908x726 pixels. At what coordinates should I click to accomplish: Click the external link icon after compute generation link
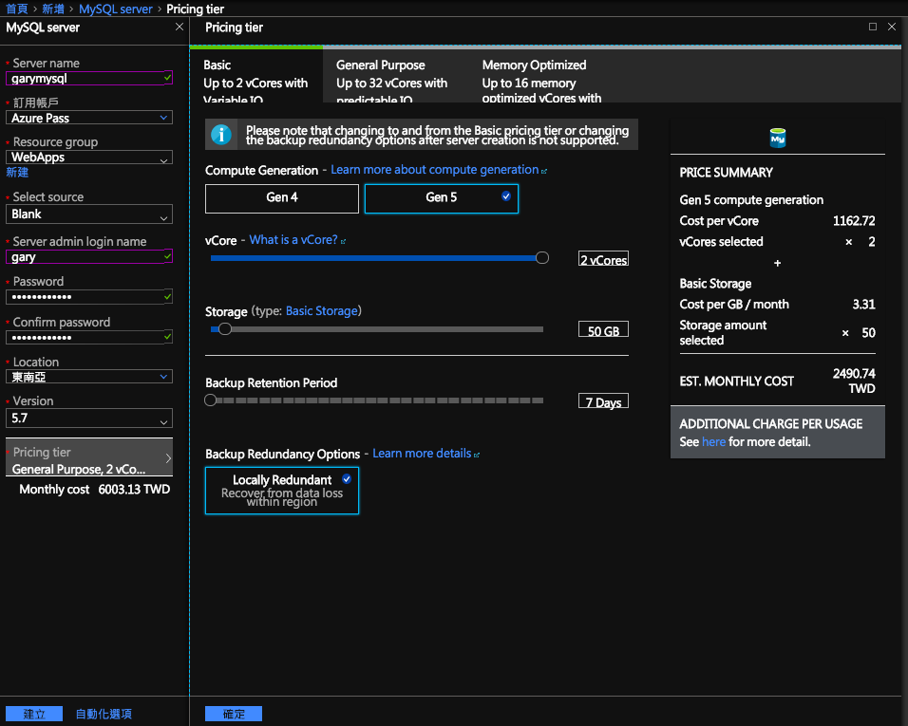coord(544,171)
